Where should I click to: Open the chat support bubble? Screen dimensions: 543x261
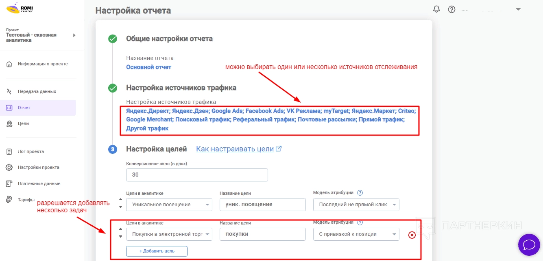(529, 244)
